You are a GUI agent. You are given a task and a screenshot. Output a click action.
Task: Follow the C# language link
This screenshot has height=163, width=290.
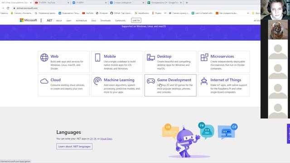(x=91, y=139)
